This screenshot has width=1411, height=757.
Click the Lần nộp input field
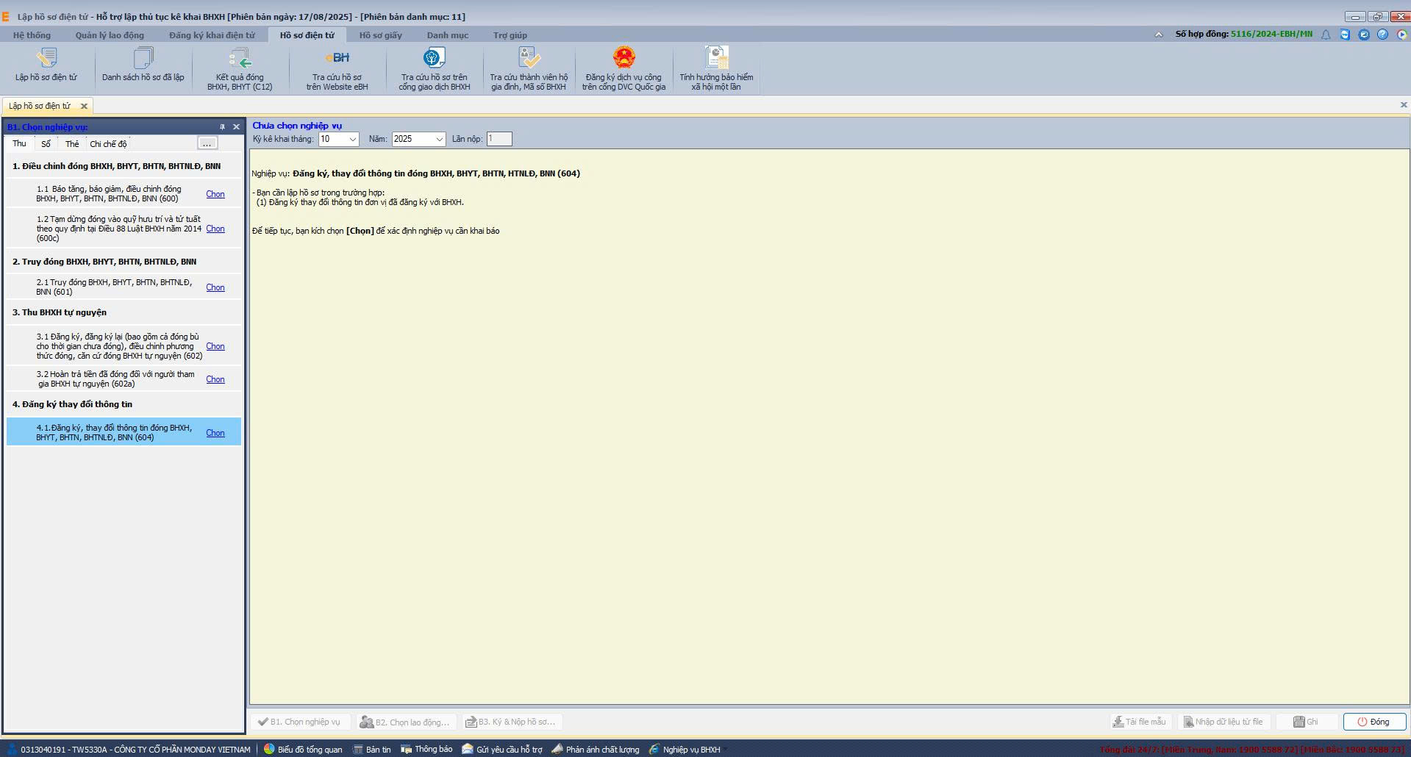click(x=499, y=139)
